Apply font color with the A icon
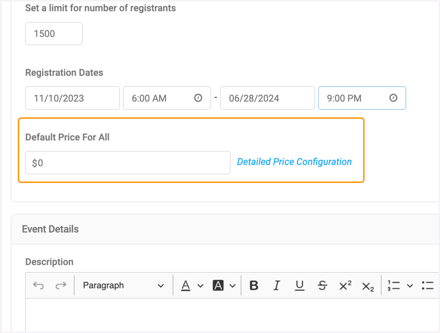The width and height of the screenshot is (440, 333). (x=186, y=285)
